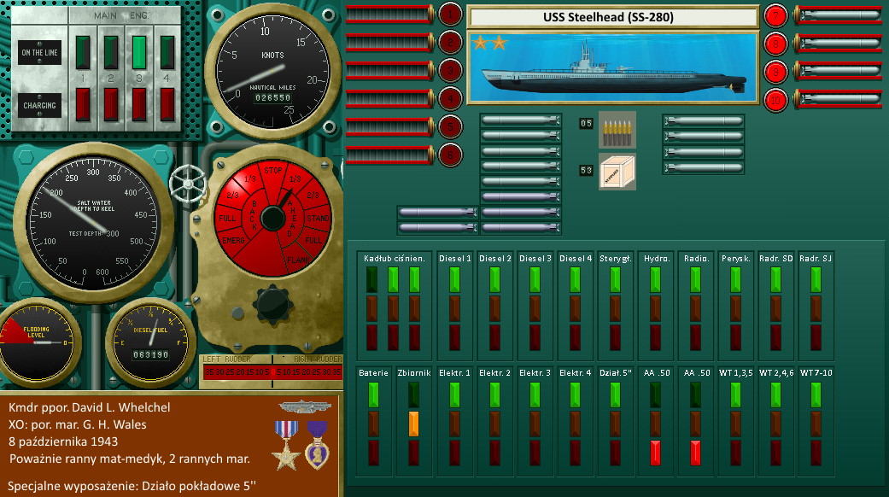This screenshot has height=497, width=889.
Task: Click the supplies crate icon
Action: coord(617,171)
